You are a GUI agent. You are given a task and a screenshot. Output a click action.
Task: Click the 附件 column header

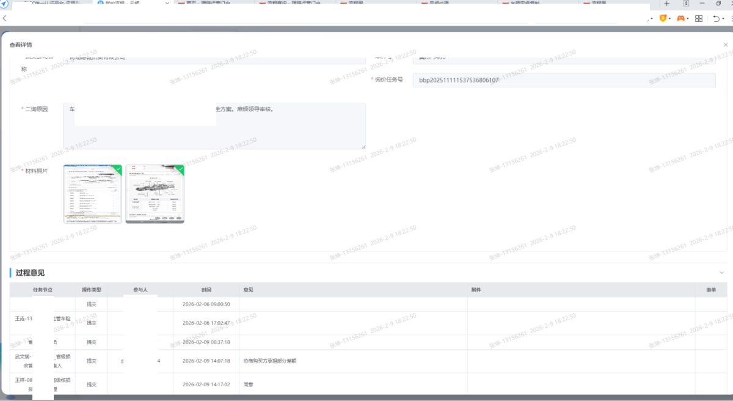(476, 290)
